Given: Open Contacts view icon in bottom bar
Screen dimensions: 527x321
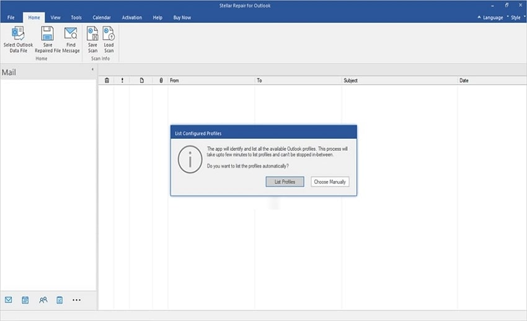Looking at the screenshot, I should (x=43, y=300).
